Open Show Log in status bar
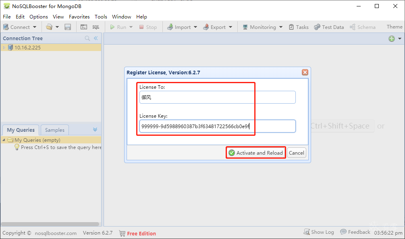This screenshot has width=405, height=239. tap(319, 232)
